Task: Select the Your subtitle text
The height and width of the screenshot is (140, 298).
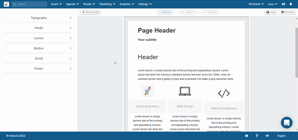Action: [147, 40]
